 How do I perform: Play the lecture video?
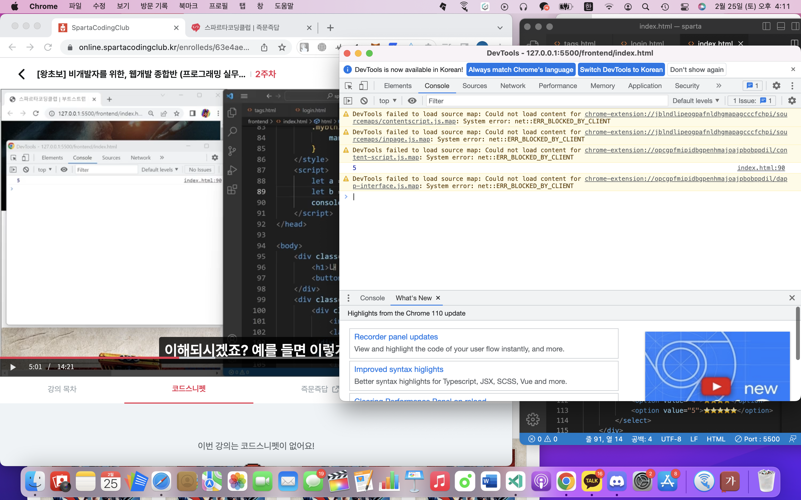tap(13, 367)
